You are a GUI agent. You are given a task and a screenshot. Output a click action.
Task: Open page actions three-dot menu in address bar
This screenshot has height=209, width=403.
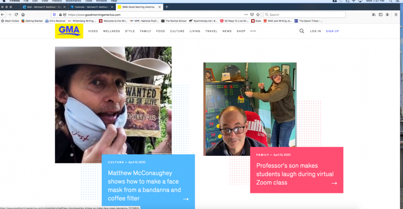click(x=246, y=15)
